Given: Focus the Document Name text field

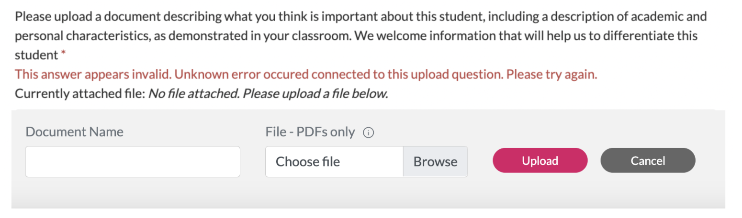Looking at the screenshot, I should click(133, 162).
